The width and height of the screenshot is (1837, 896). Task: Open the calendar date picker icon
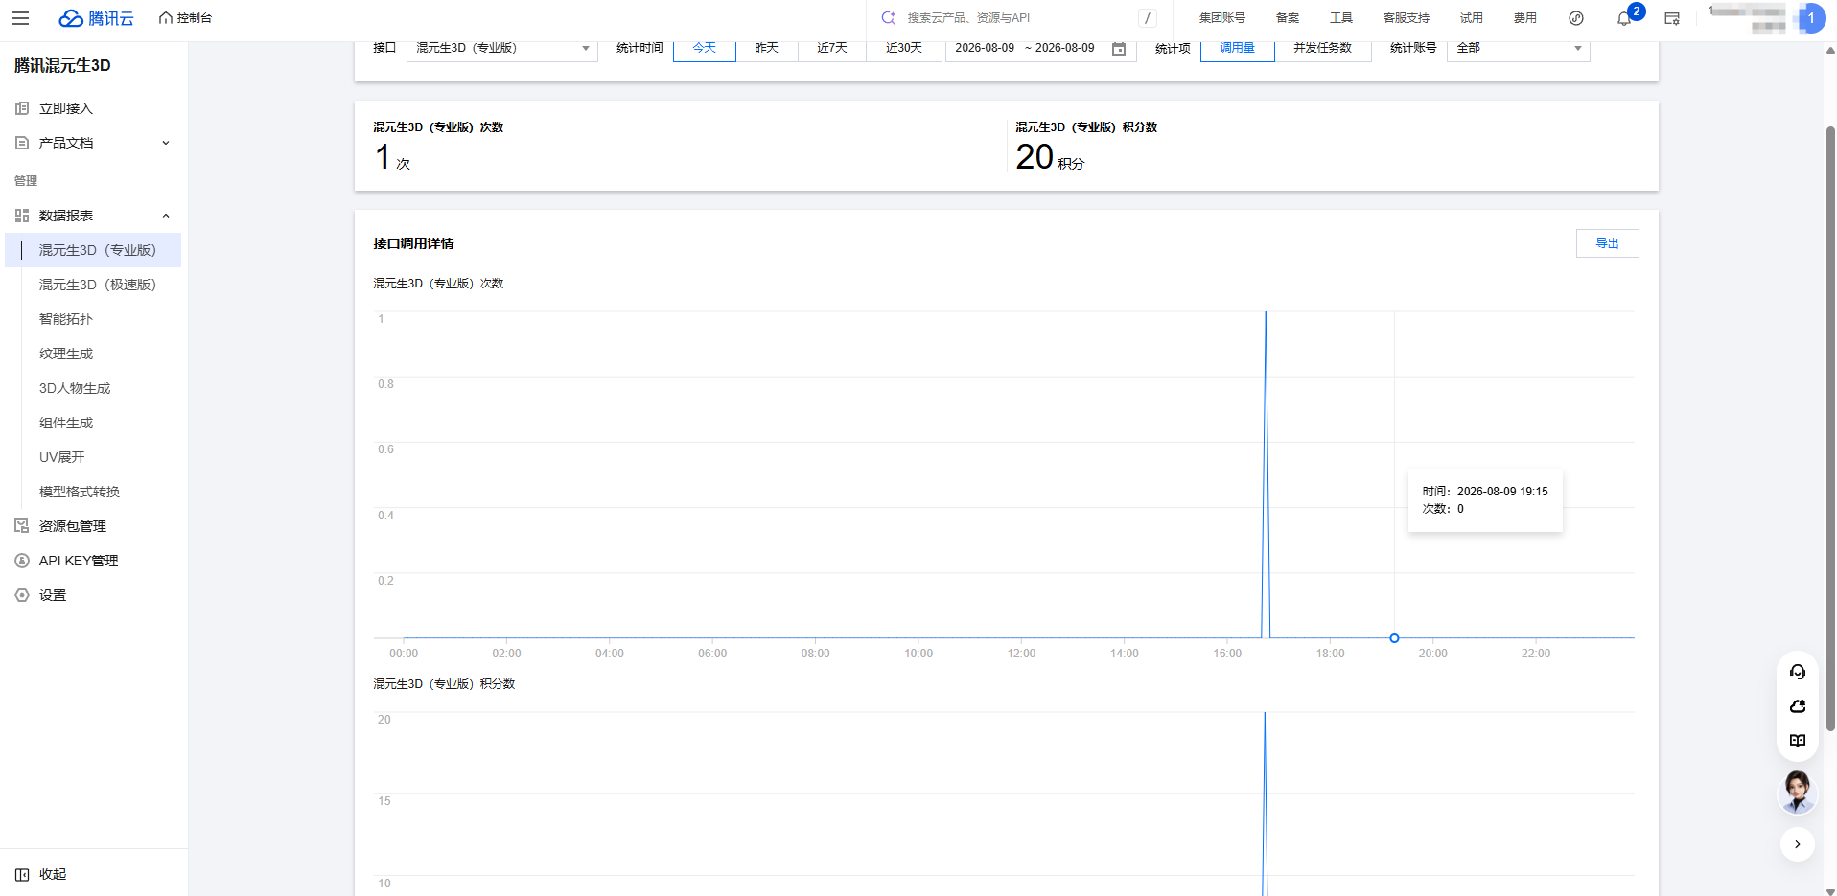click(x=1119, y=49)
